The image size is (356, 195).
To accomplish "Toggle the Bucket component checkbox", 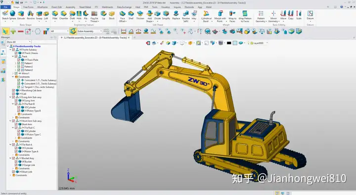I will tap(16, 161).
